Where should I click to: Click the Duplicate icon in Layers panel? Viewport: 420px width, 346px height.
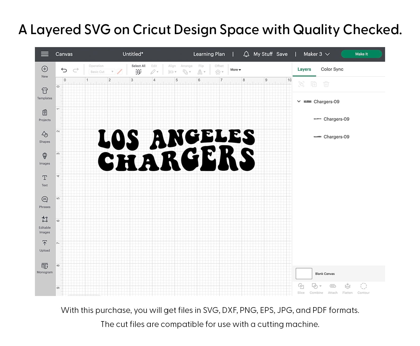tap(314, 84)
